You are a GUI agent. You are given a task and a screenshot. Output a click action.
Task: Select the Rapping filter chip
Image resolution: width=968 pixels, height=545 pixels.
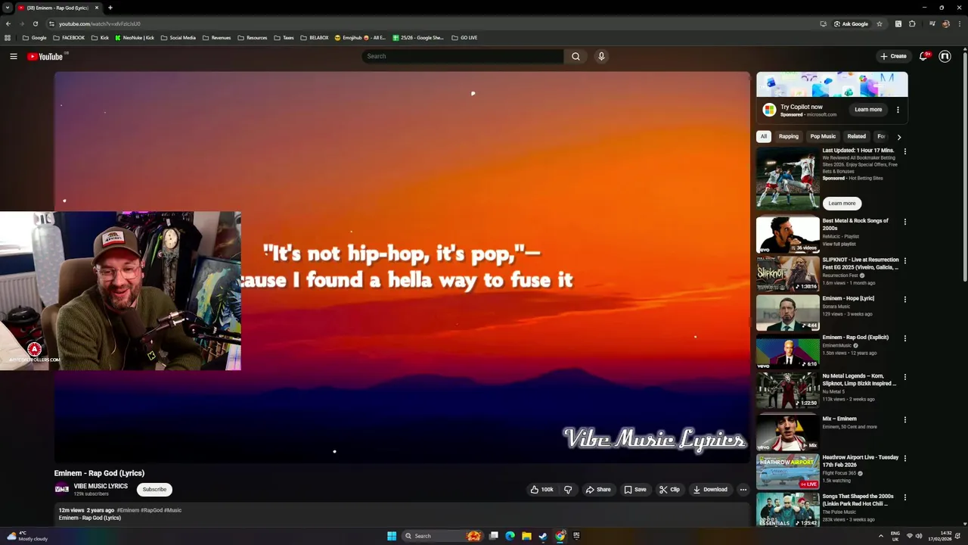[789, 137]
